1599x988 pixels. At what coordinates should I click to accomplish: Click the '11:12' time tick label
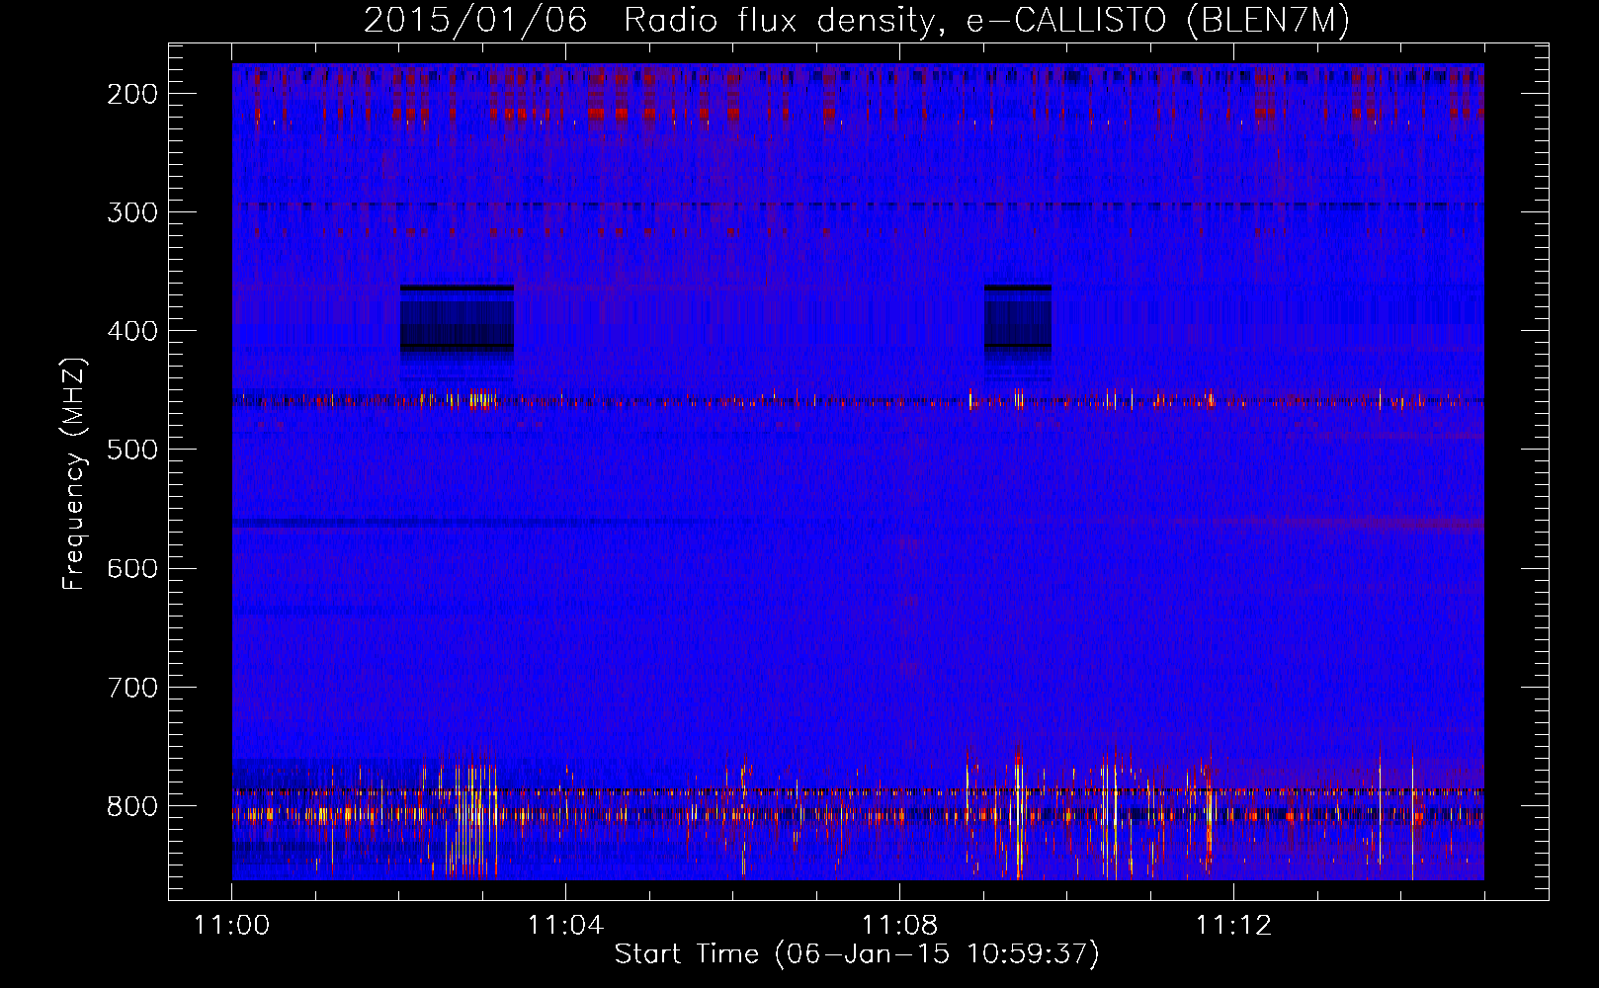coord(1233,926)
